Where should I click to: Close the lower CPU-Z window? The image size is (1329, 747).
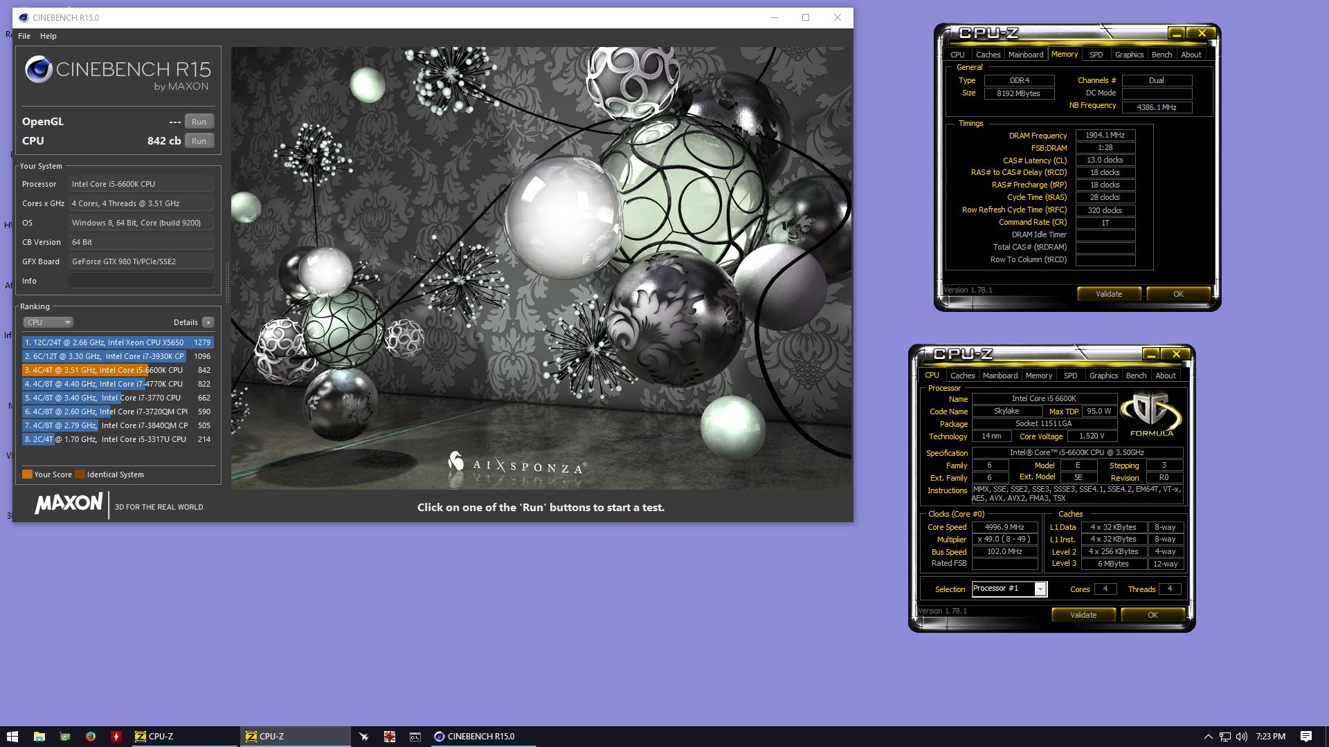(x=1176, y=354)
